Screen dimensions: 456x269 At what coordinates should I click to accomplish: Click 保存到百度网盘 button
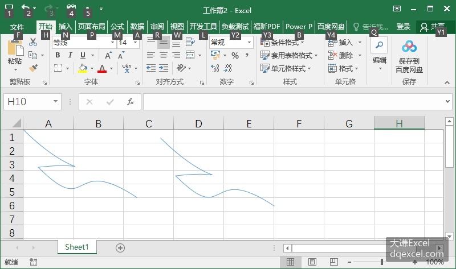[x=409, y=56]
